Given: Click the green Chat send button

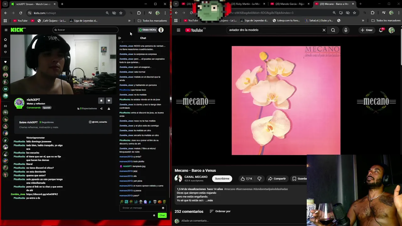Looking at the screenshot, I should pos(162,215).
